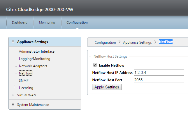Click the Citrix CloudBridge 2000-200-VW title

click(40, 10)
